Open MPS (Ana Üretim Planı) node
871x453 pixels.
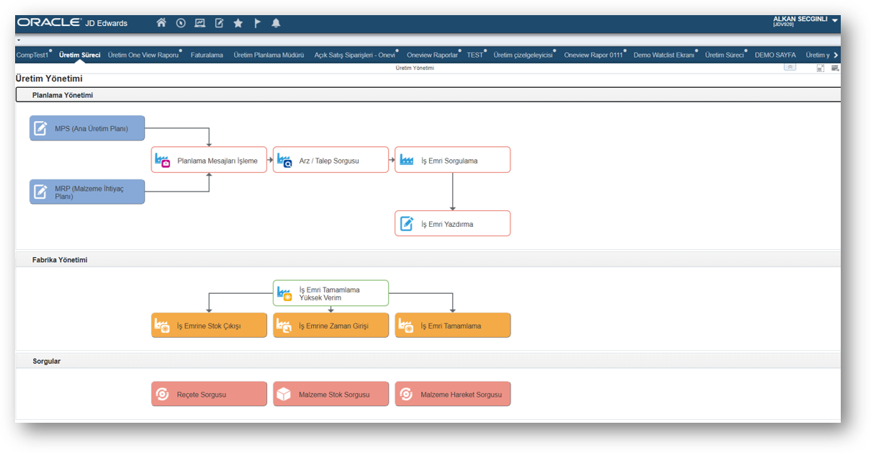pyautogui.click(x=87, y=128)
